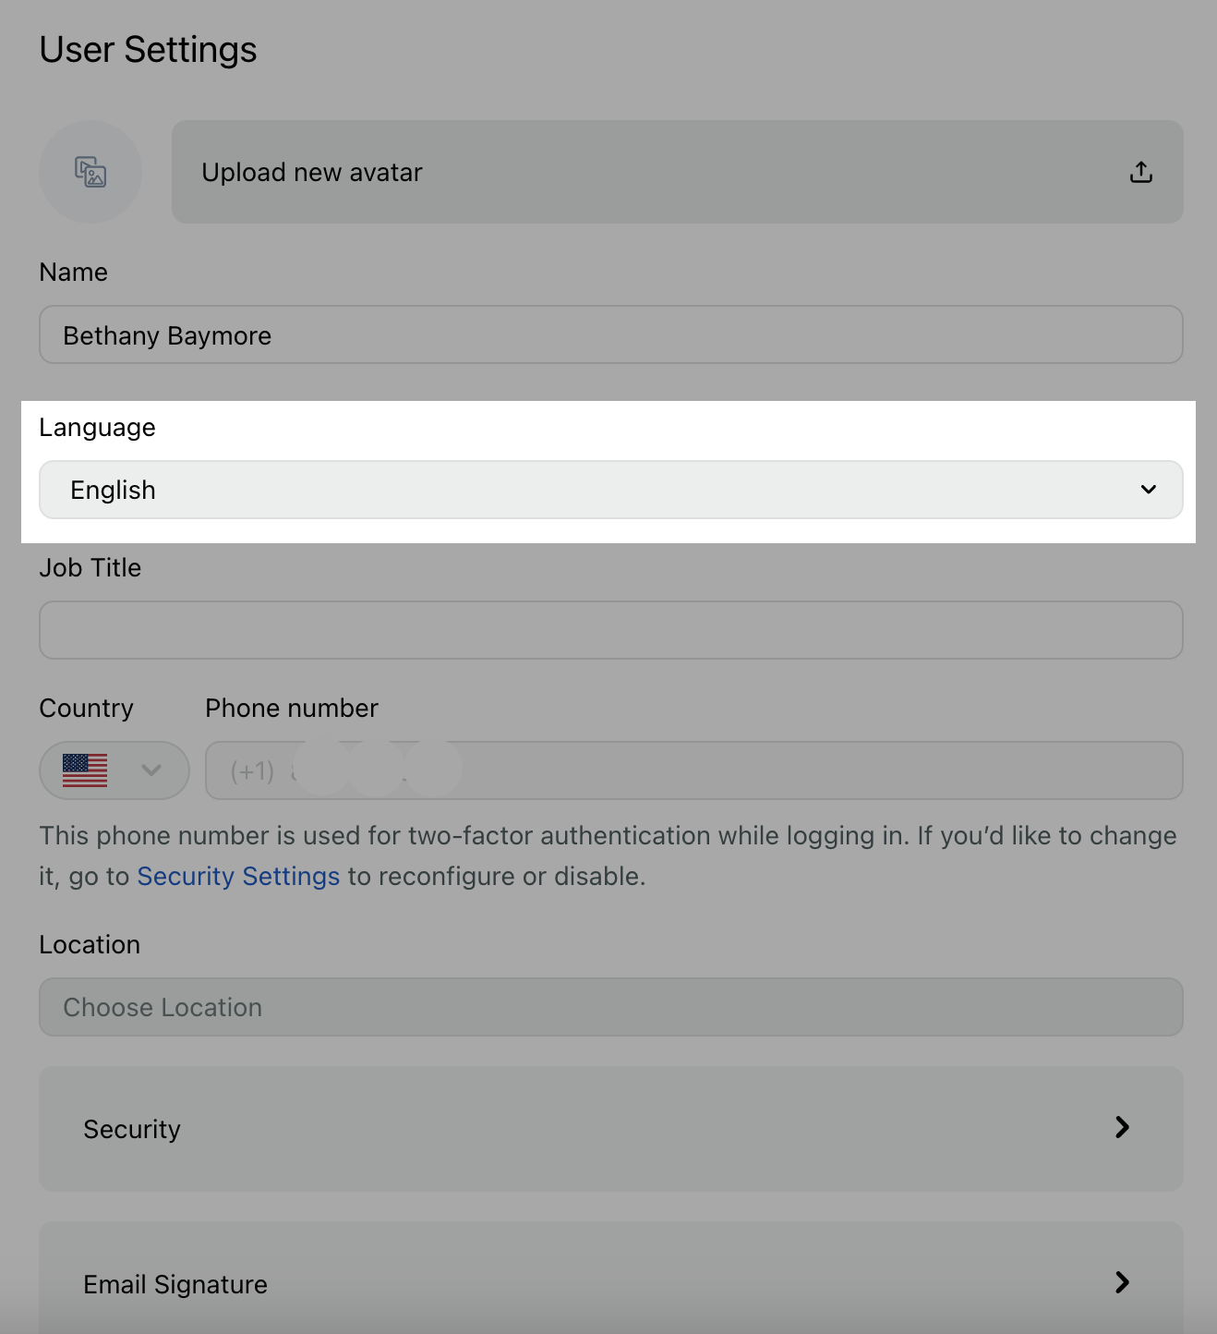Click the Language field label
The height and width of the screenshot is (1334, 1217).
pyautogui.click(x=97, y=428)
